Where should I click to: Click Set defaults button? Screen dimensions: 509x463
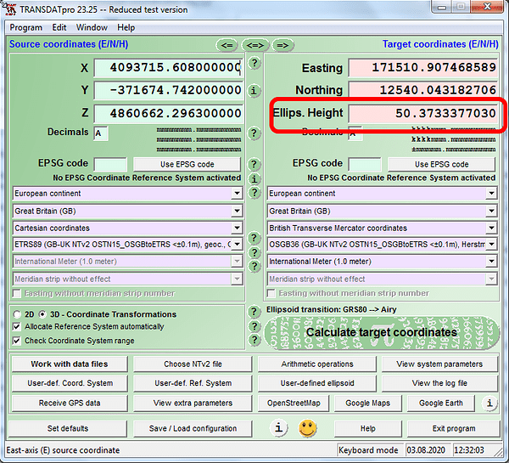click(68, 428)
